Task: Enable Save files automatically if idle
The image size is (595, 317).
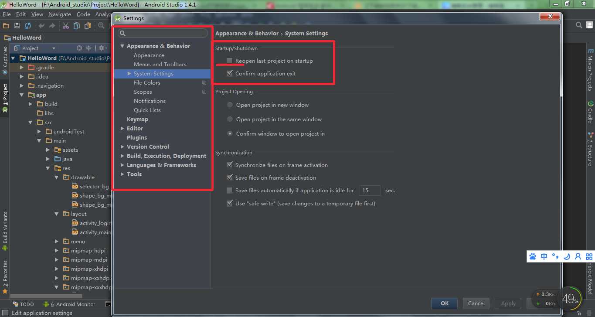Action: (230, 190)
